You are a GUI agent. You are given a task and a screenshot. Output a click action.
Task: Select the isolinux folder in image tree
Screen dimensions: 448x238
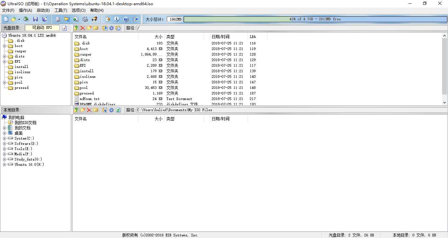tap(22, 72)
